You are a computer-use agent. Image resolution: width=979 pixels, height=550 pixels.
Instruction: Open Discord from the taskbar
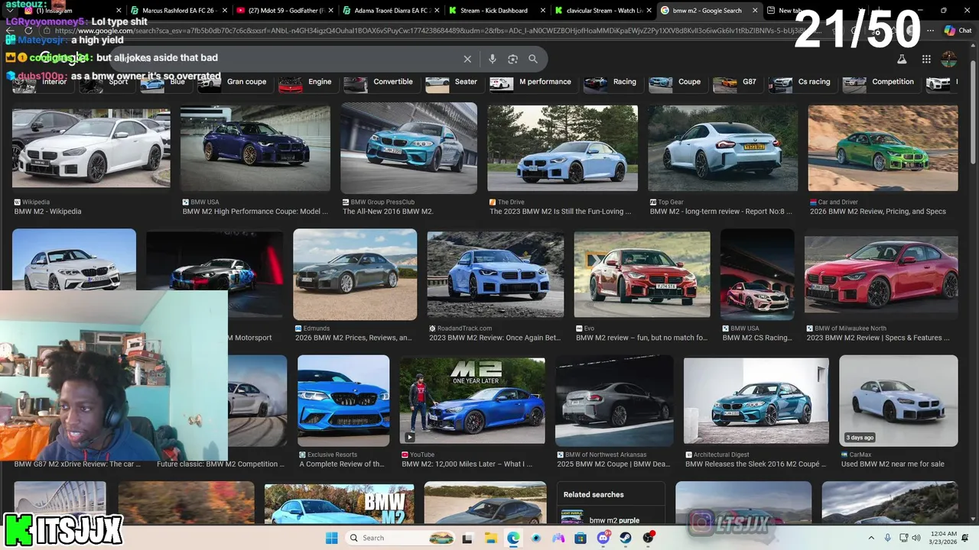603,538
